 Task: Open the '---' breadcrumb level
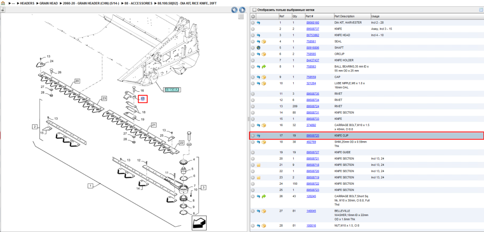(x=13, y=3)
